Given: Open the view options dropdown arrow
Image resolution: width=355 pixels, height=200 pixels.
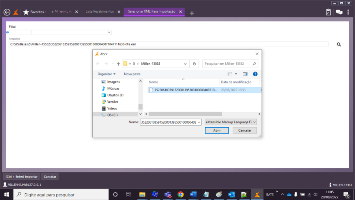Looking at the screenshot, I should click(x=236, y=74).
